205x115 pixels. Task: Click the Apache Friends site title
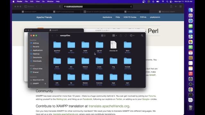44,17
